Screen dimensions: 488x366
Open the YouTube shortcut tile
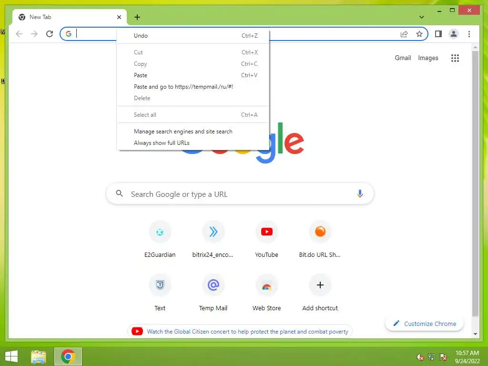click(x=267, y=239)
